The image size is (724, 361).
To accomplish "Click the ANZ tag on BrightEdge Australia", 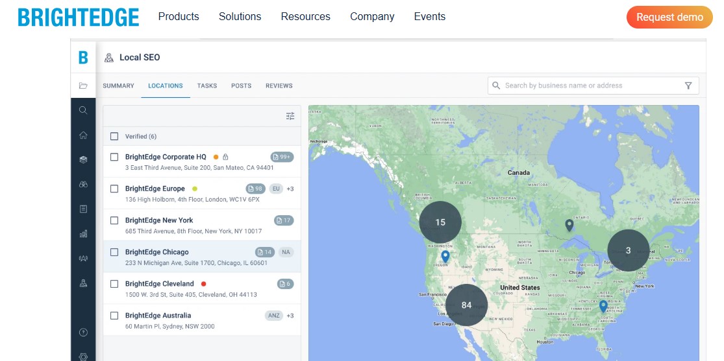I will tap(274, 316).
